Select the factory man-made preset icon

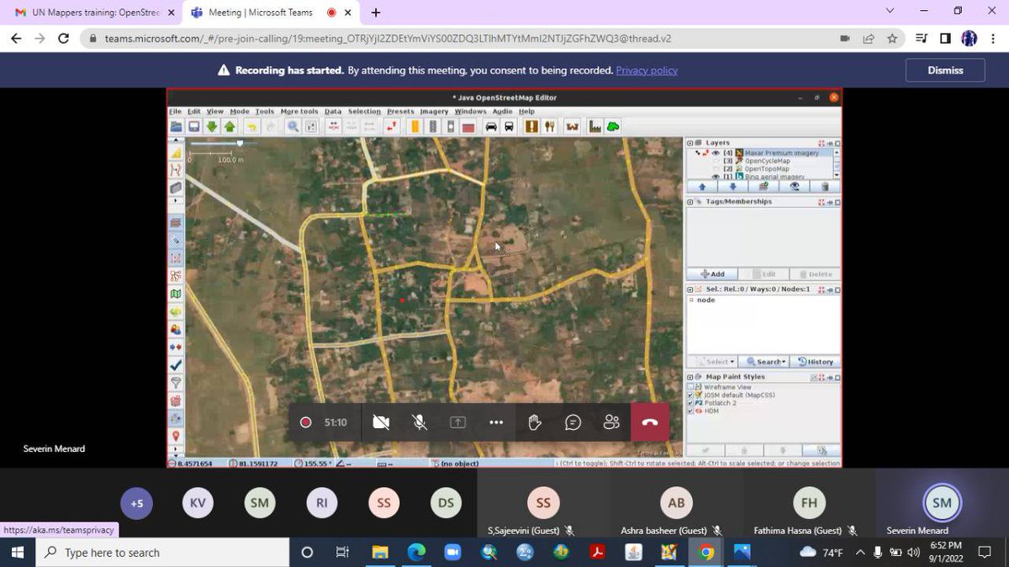click(x=596, y=127)
